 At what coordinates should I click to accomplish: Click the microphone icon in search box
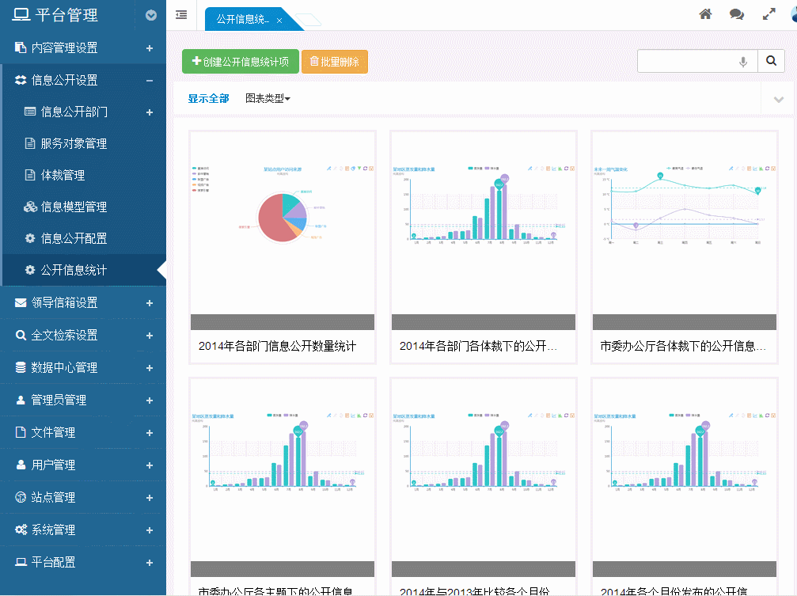tap(743, 62)
